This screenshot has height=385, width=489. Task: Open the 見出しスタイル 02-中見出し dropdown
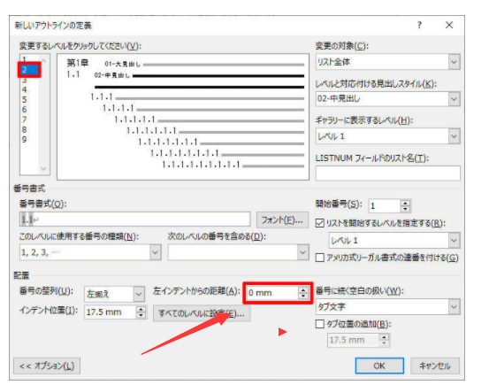click(x=454, y=99)
